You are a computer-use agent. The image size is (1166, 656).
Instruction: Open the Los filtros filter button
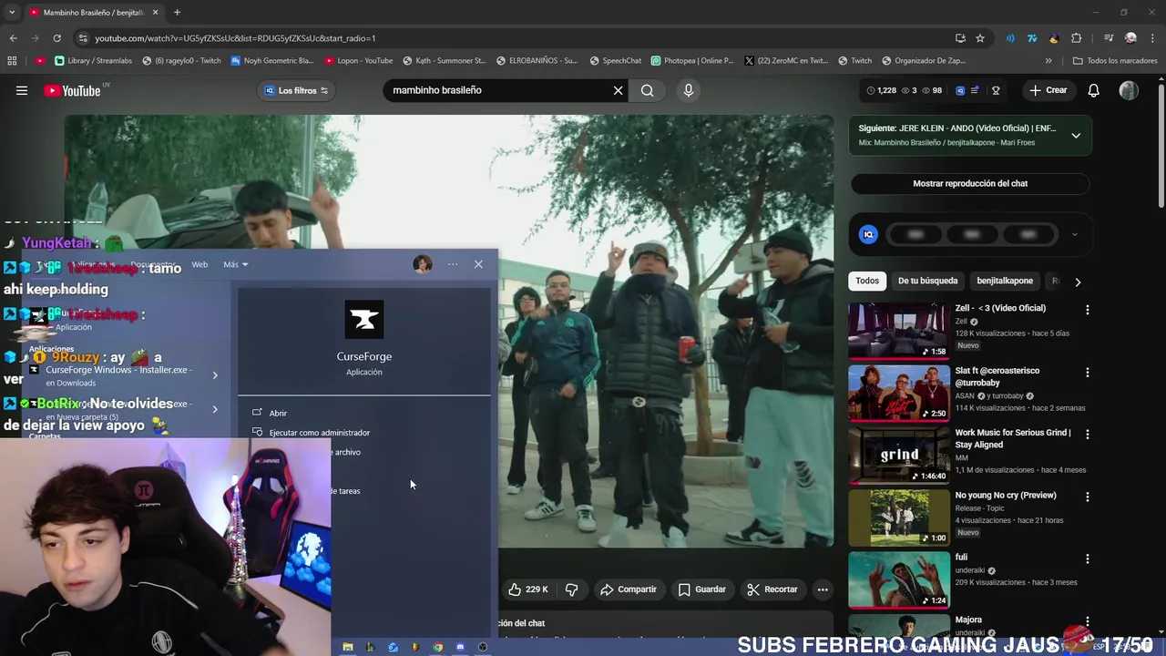click(x=296, y=90)
